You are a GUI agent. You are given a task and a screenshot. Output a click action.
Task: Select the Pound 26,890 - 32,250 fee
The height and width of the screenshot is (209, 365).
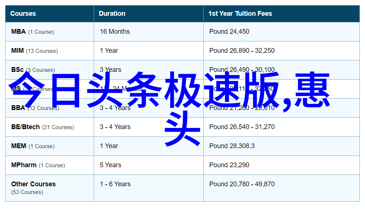click(242, 51)
